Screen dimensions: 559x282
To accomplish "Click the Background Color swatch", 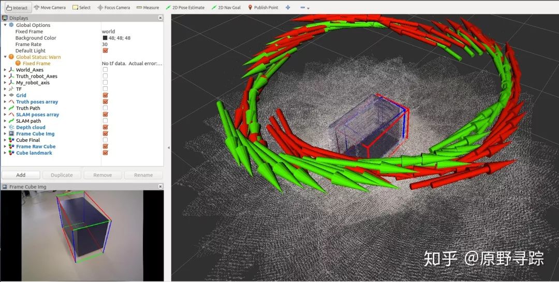I will point(105,38).
